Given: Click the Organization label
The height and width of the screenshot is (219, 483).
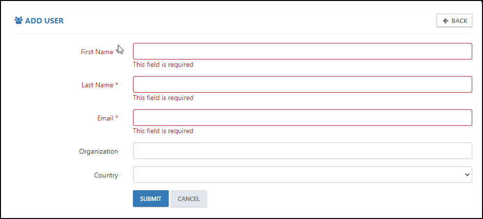Looking at the screenshot, I should click(x=99, y=151).
